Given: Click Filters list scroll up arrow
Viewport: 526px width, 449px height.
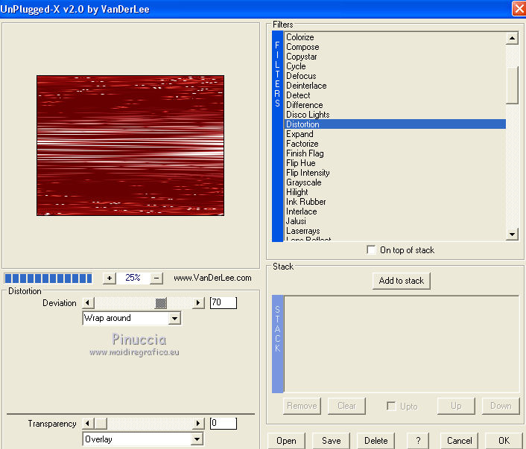Looking at the screenshot, I should point(512,38).
